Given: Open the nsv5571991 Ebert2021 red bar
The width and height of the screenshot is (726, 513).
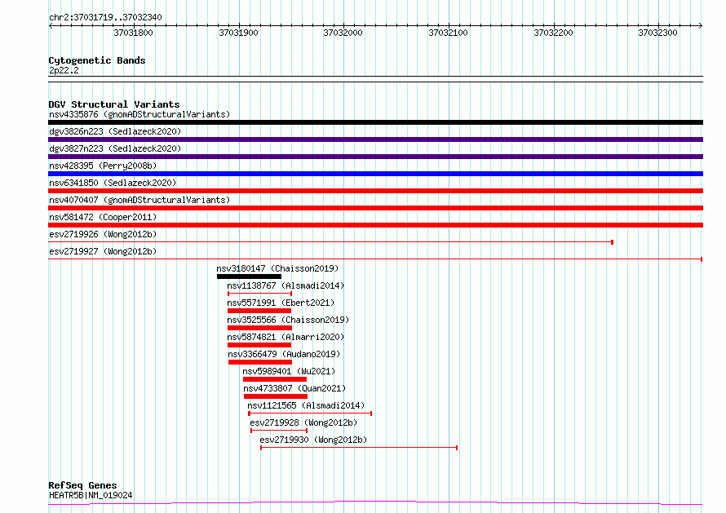Looking at the screenshot, I should tap(259, 311).
